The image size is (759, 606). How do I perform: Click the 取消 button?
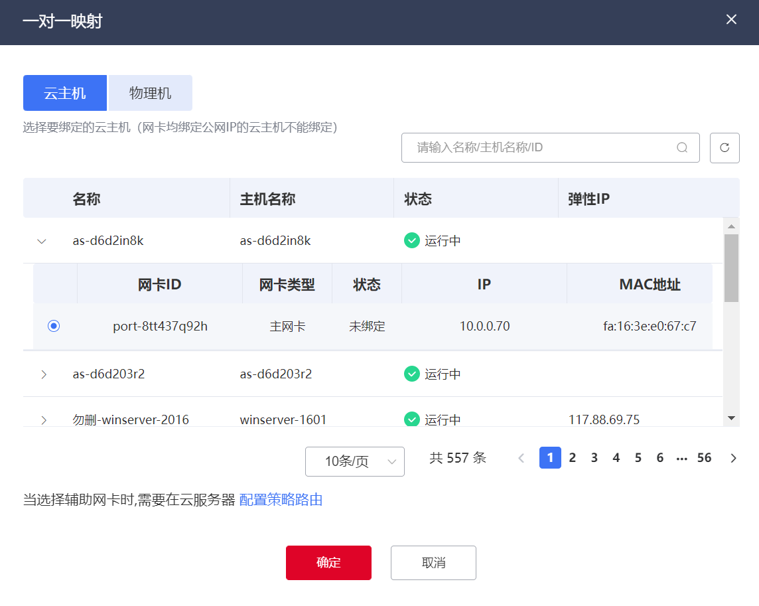click(433, 563)
